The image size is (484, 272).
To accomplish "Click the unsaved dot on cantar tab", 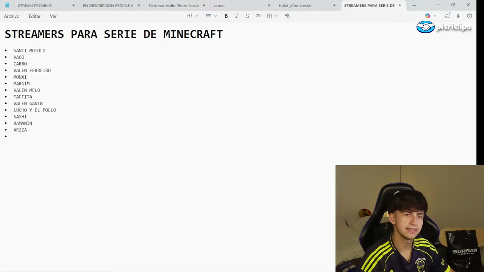I will 269,5.
